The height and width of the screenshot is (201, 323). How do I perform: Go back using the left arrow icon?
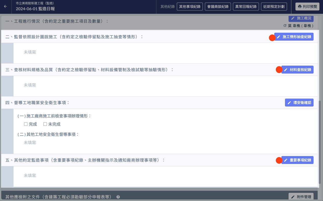(6, 7)
